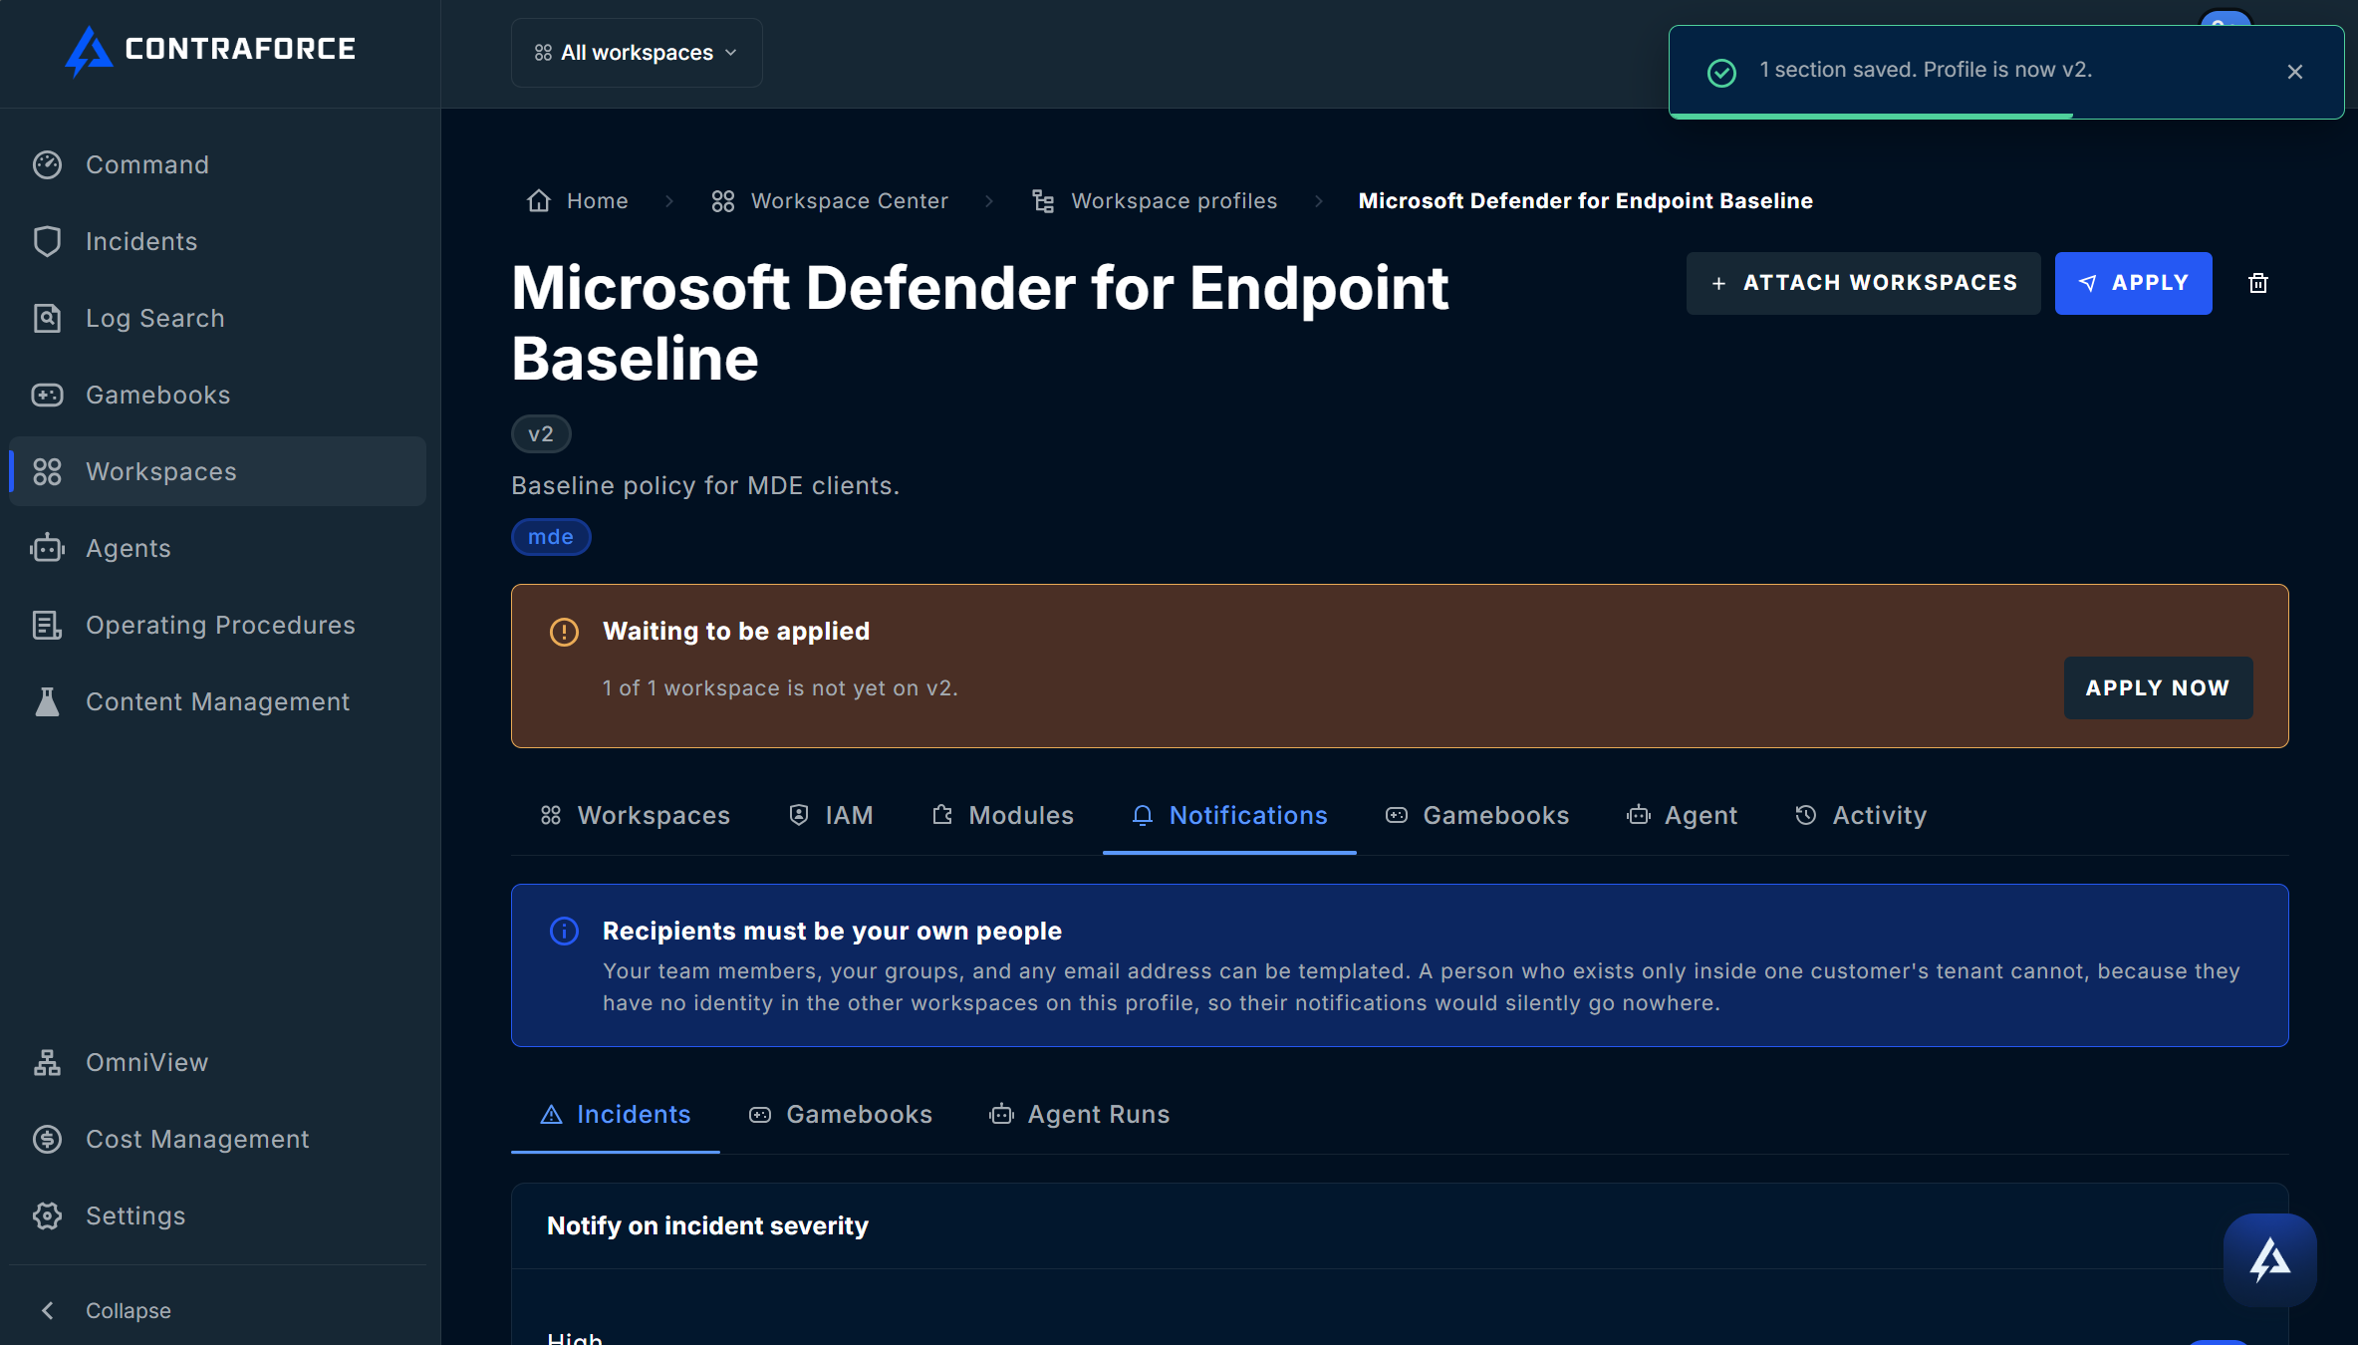Click the current breadcrumb 'Microsoft Defender for Endpoint Baseline'
Screen dimensions: 2358x1345
[x=1585, y=201]
